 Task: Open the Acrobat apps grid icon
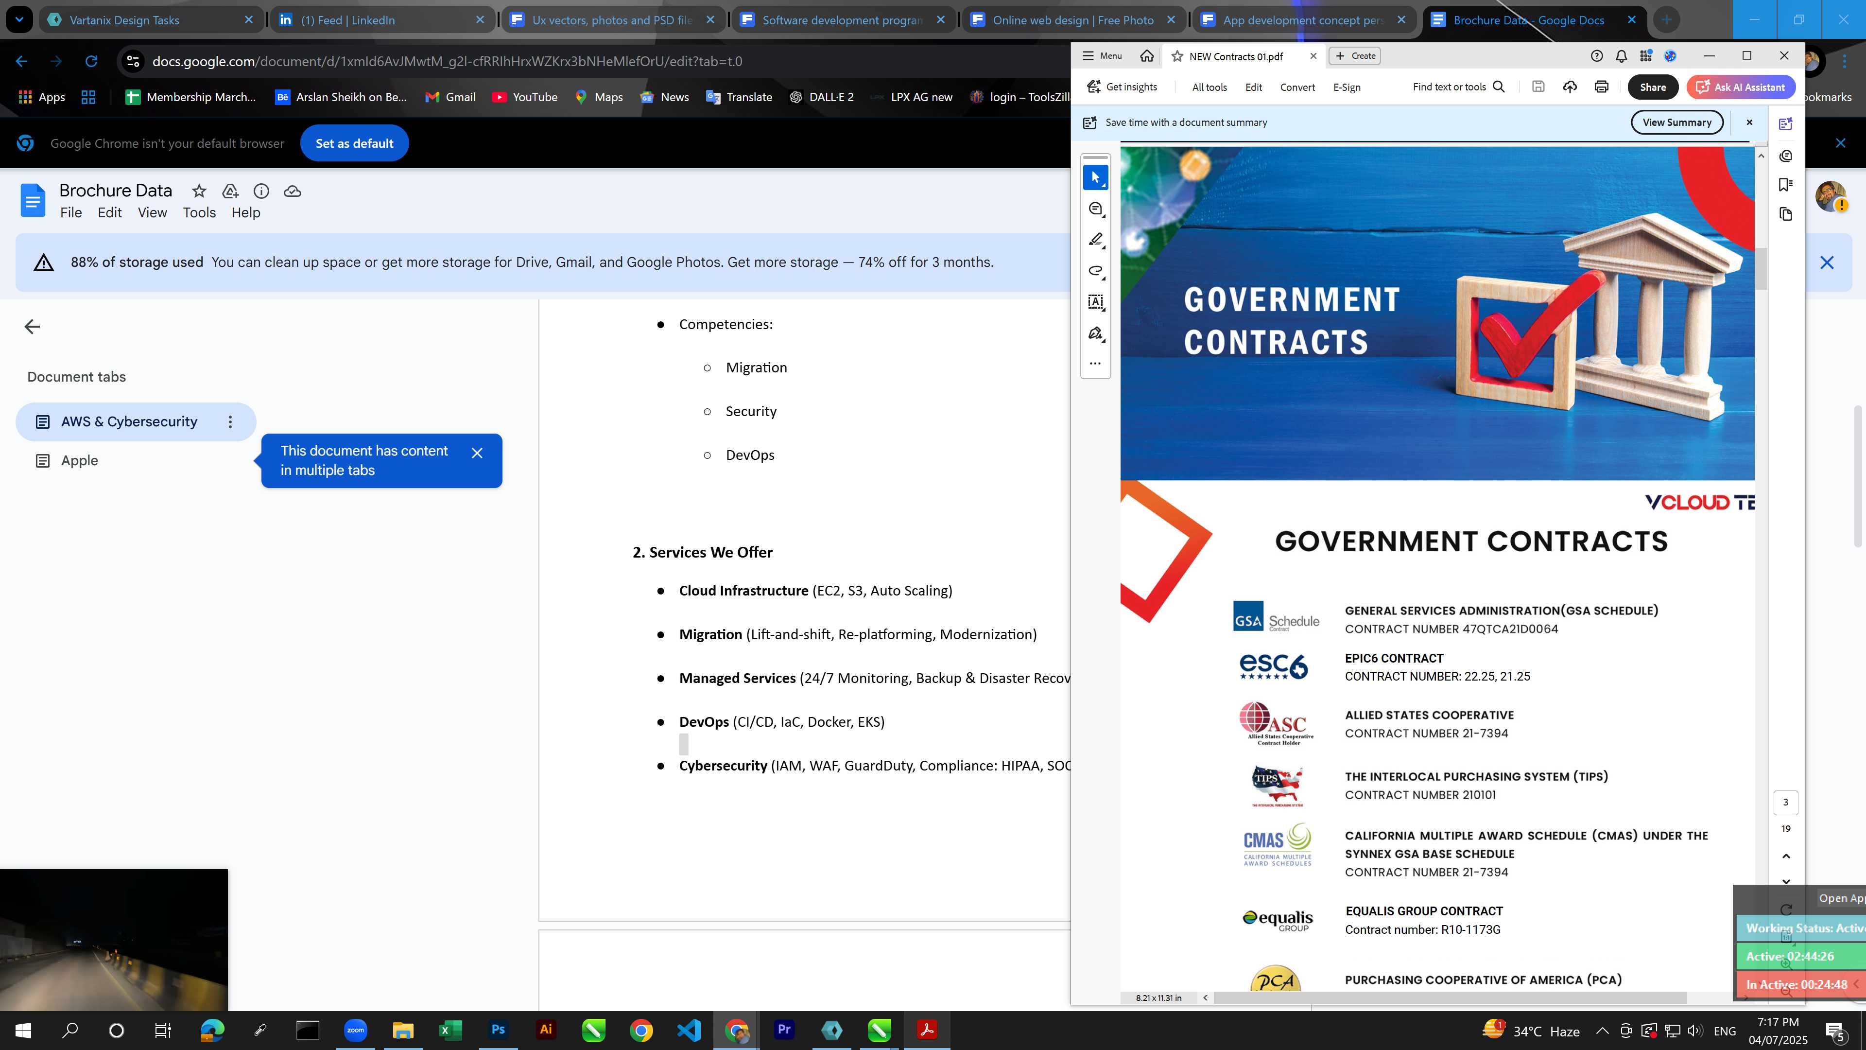1646,56
